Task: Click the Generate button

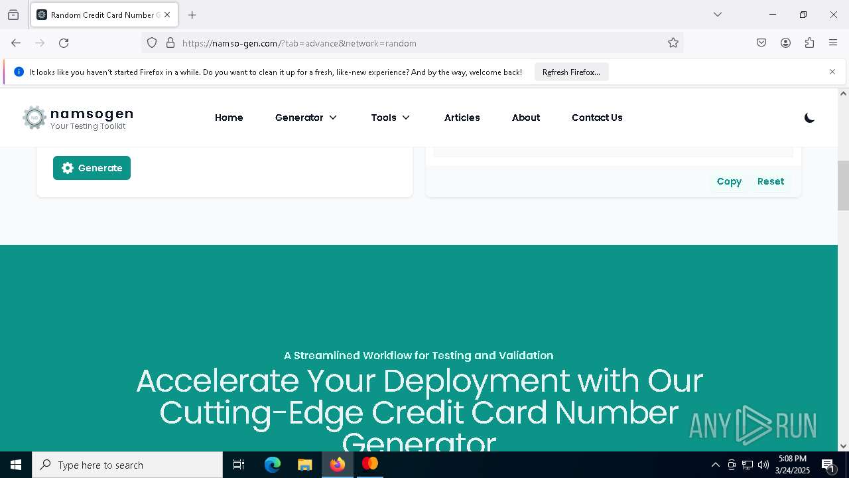Action: pos(92,168)
